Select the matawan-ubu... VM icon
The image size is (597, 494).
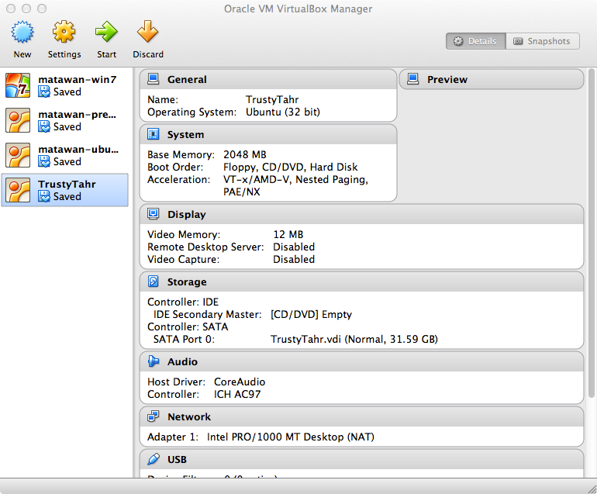click(18, 155)
